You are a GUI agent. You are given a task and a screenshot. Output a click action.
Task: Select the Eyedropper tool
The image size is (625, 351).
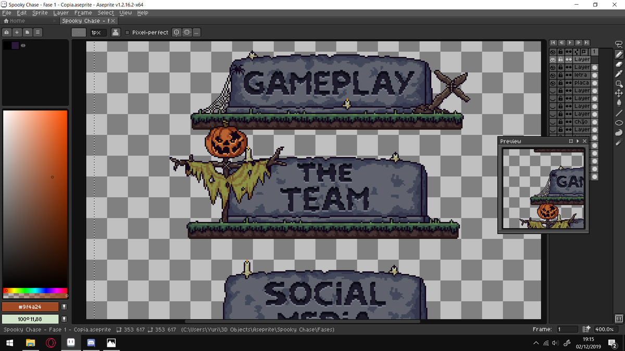[x=619, y=74]
